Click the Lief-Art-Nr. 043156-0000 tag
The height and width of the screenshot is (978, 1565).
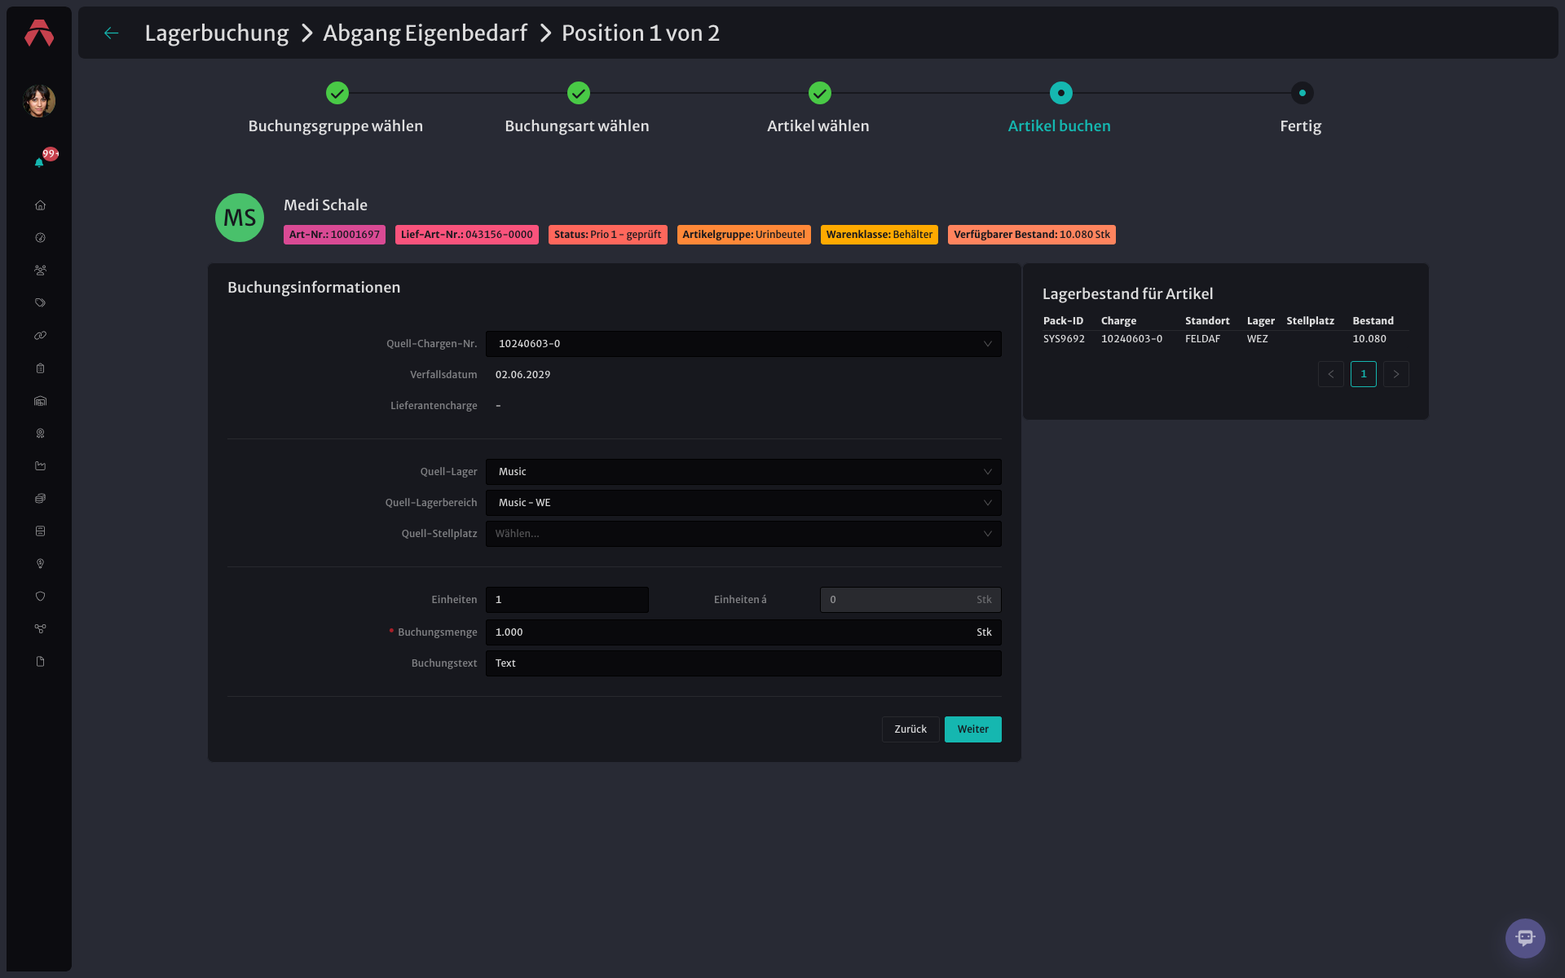click(x=467, y=235)
